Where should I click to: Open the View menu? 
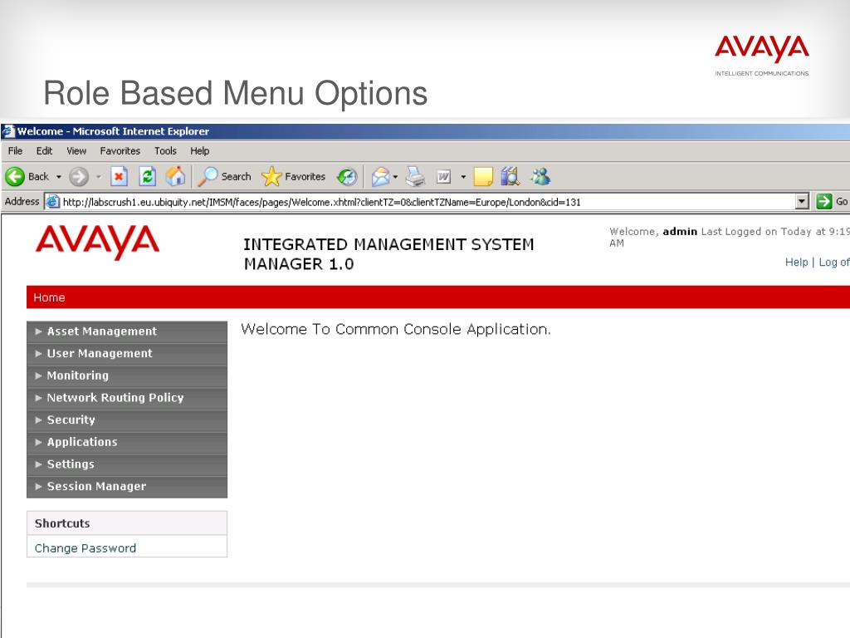[76, 151]
